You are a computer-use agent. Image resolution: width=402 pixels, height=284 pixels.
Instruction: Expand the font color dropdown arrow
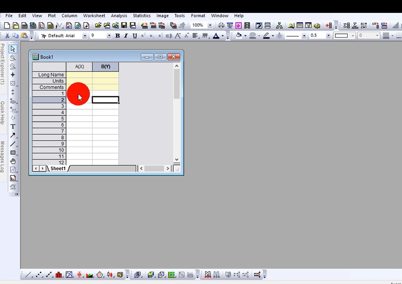(223, 36)
